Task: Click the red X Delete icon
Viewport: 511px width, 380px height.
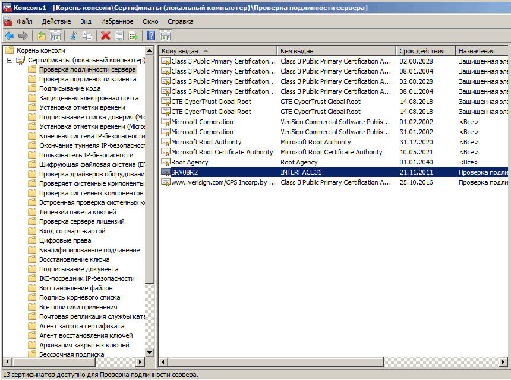Action: 106,36
